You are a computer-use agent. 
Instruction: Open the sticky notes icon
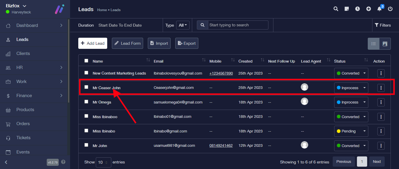(x=347, y=9)
